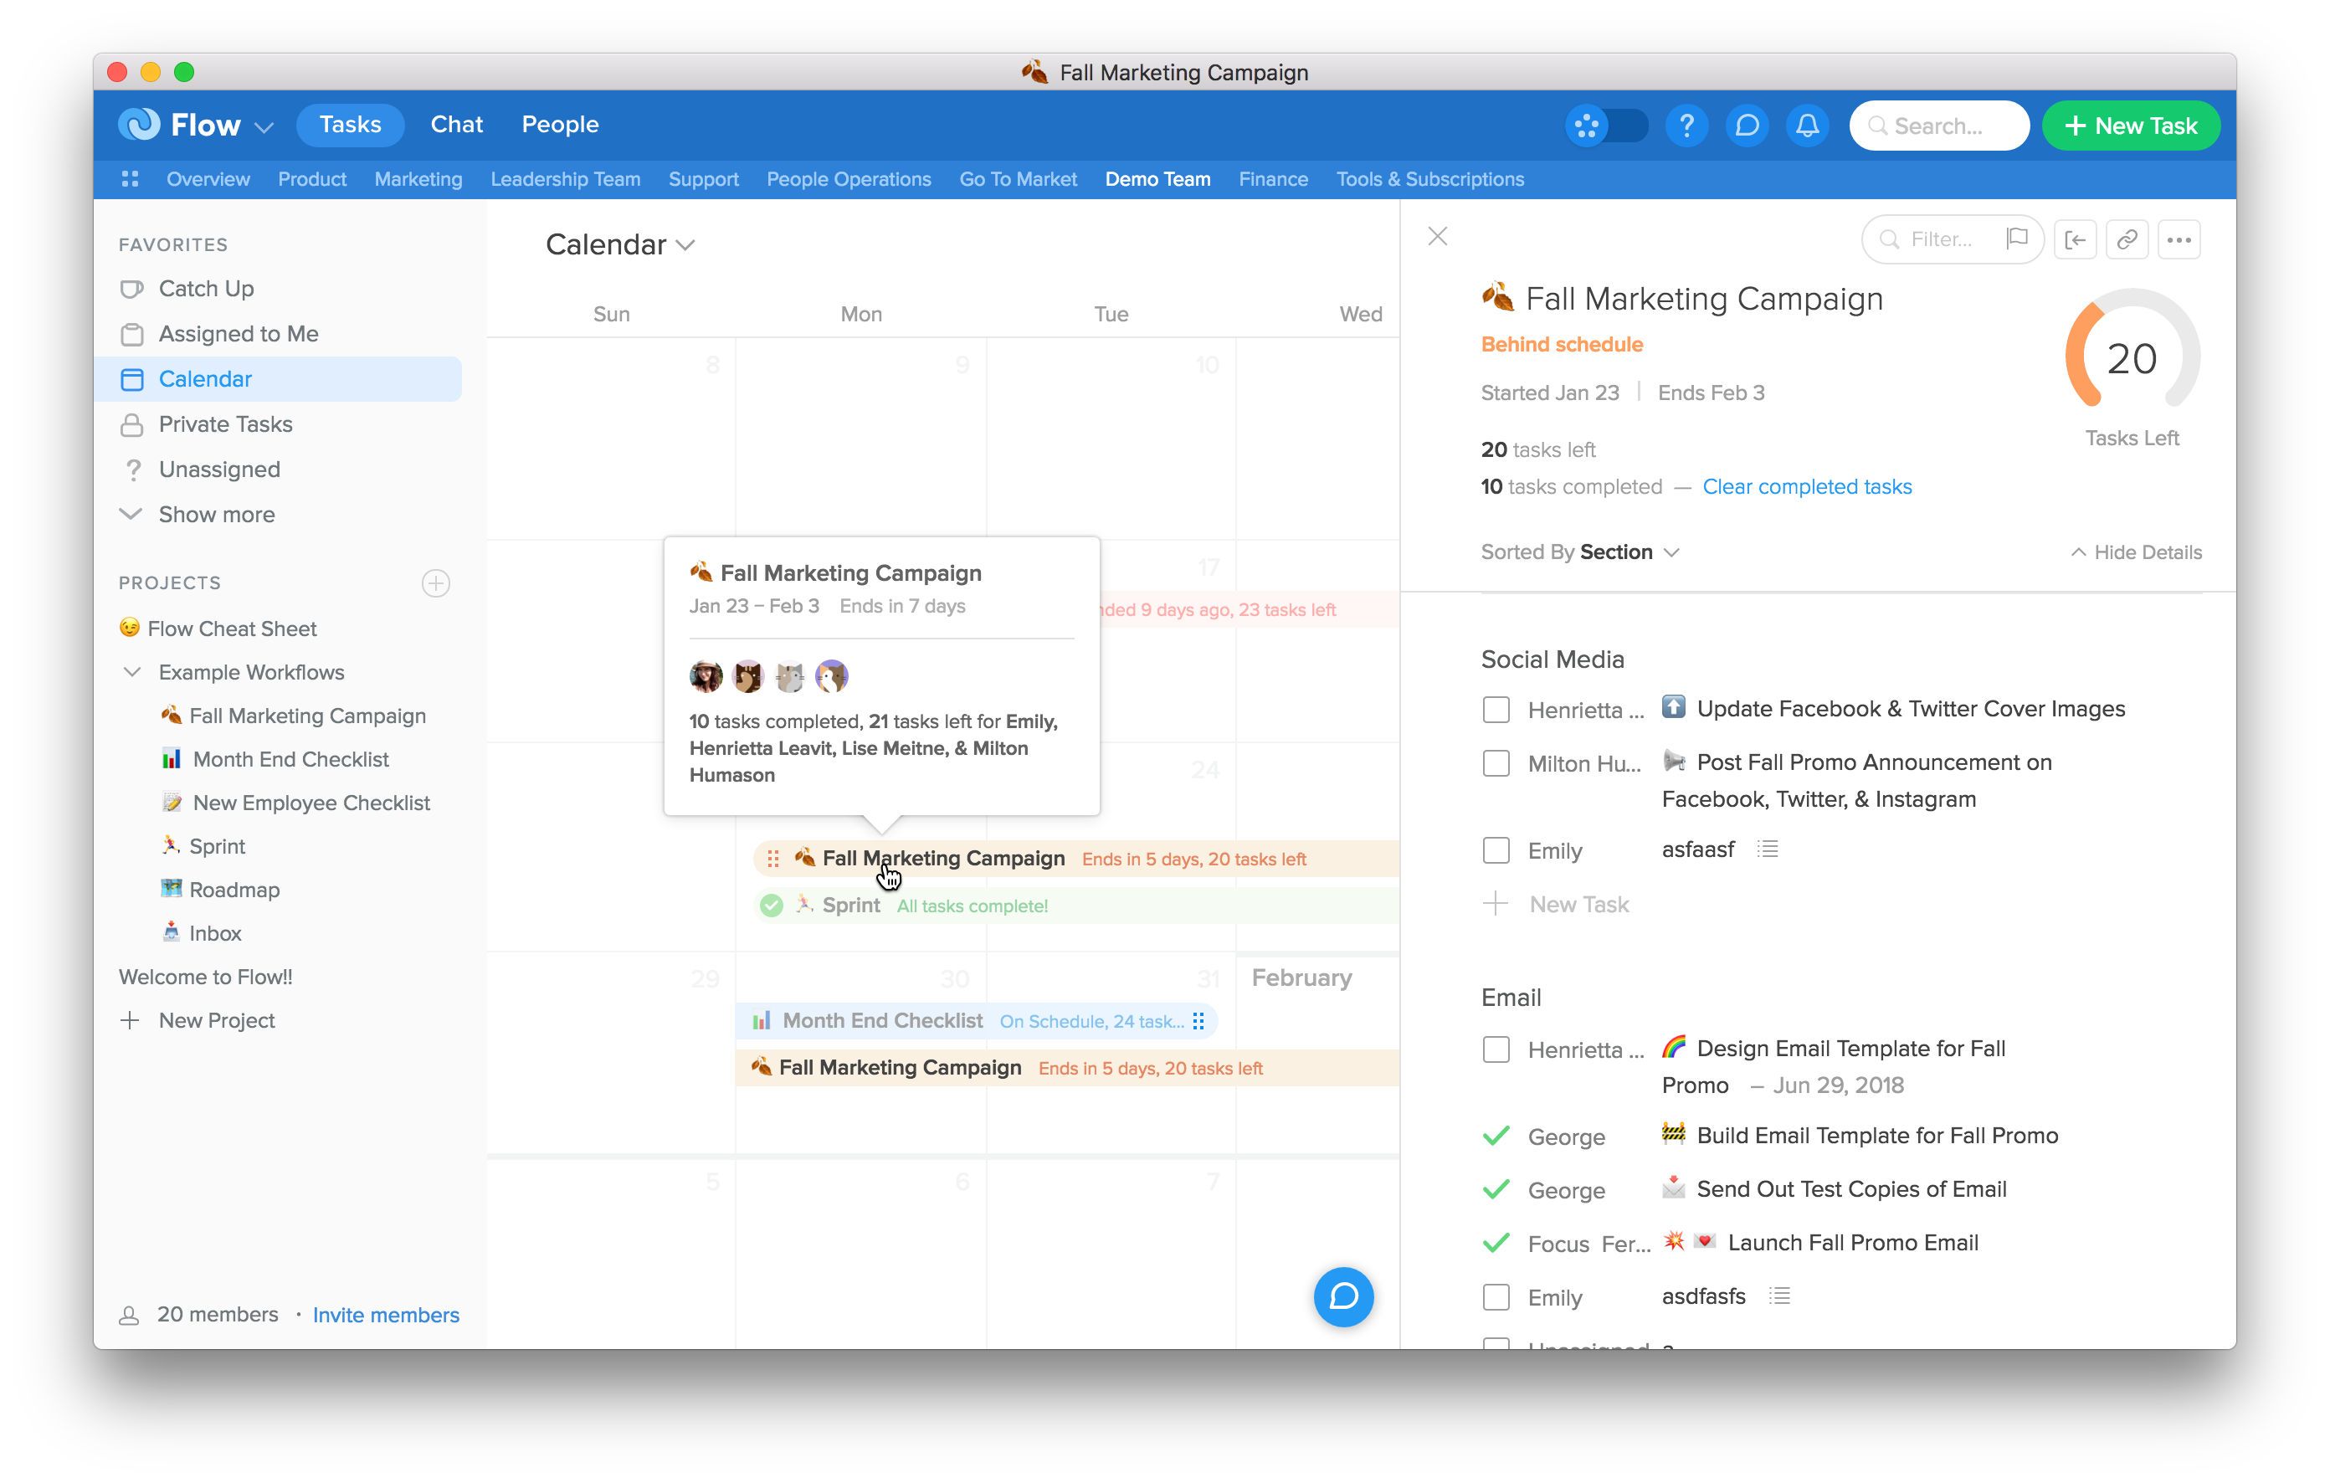This screenshot has height=1483, width=2330.
Task: Check off the asfaasf task checkbox
Action: 1496,850
